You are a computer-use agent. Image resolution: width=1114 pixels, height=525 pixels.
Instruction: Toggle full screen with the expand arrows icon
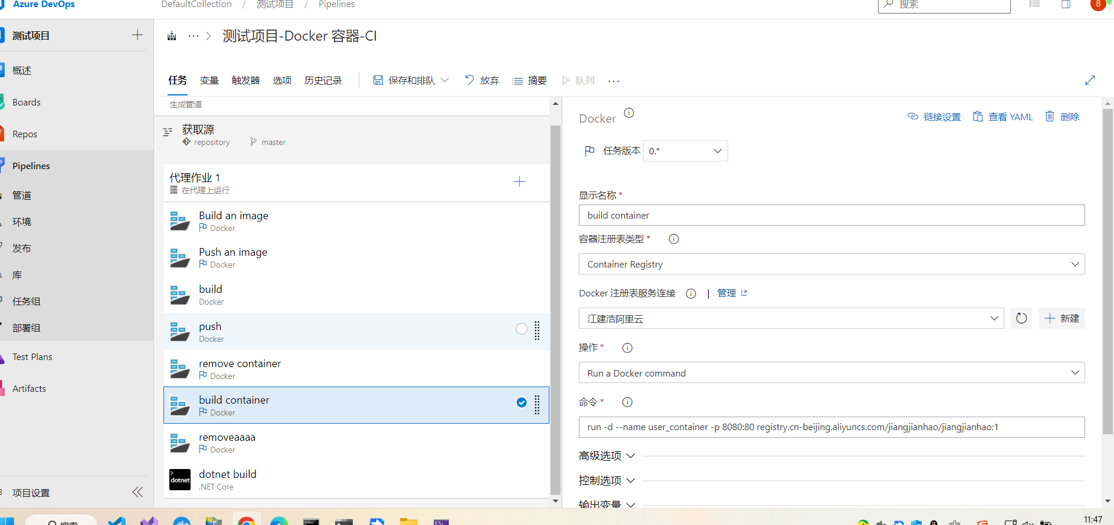1090,80
